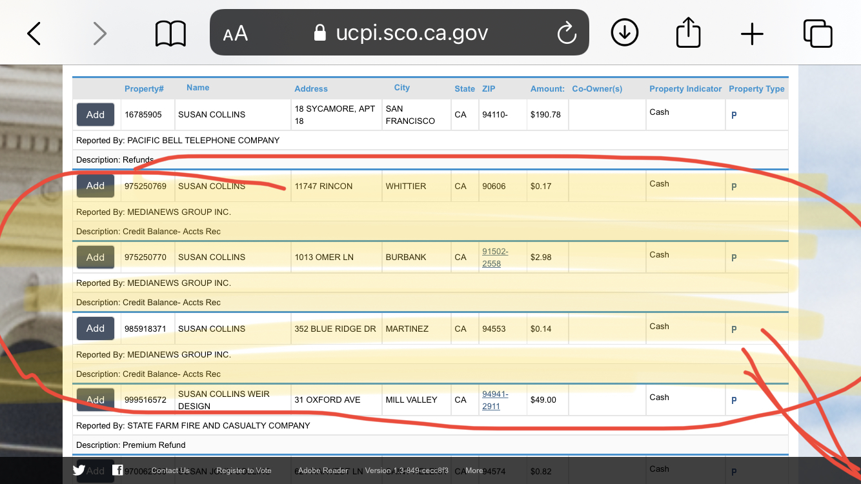This screenshot has height=484, width=861.
Task: Add property 975250769 Whittier row
Action: (96, 186)
